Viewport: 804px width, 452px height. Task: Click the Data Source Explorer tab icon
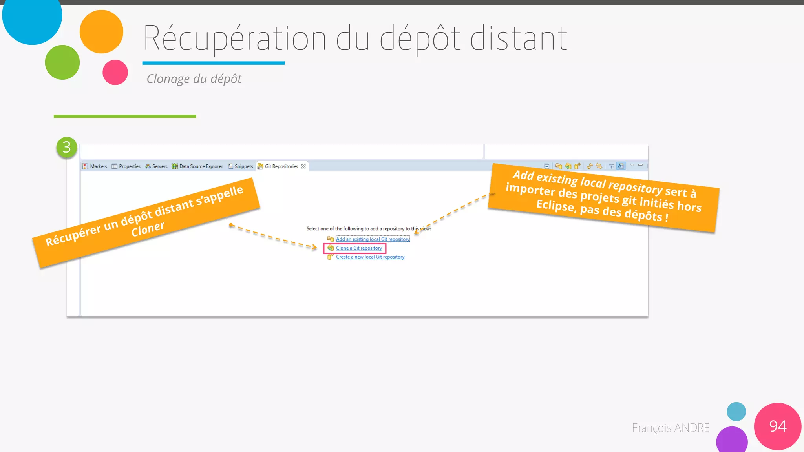tap(175, 166)
